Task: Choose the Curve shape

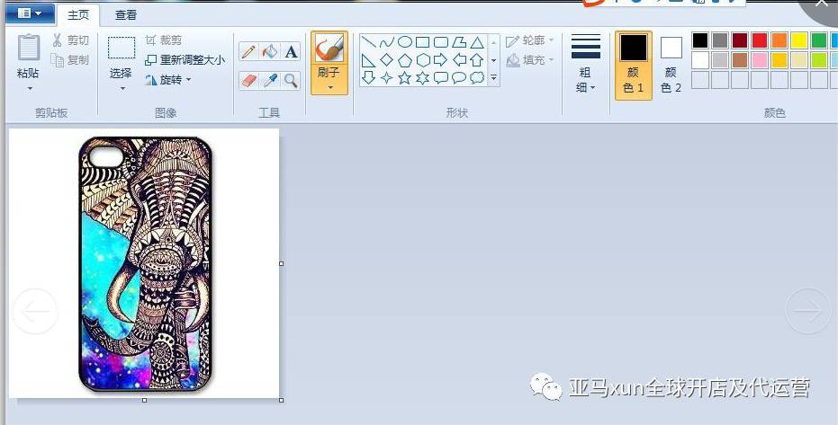Action: 386,42
